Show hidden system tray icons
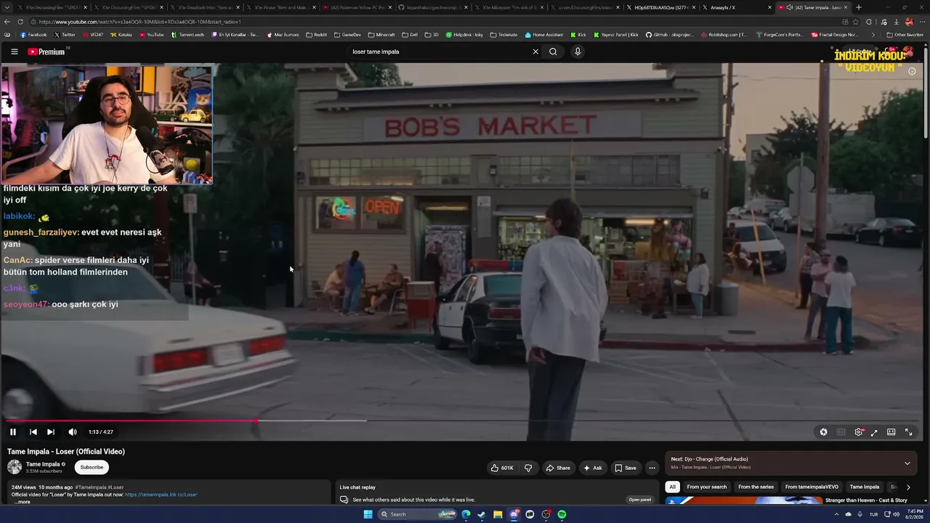This screenshot has width=930, height=523. [x=836, y=514]
